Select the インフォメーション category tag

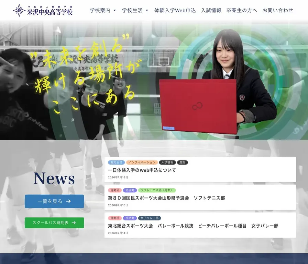[142, 163]
